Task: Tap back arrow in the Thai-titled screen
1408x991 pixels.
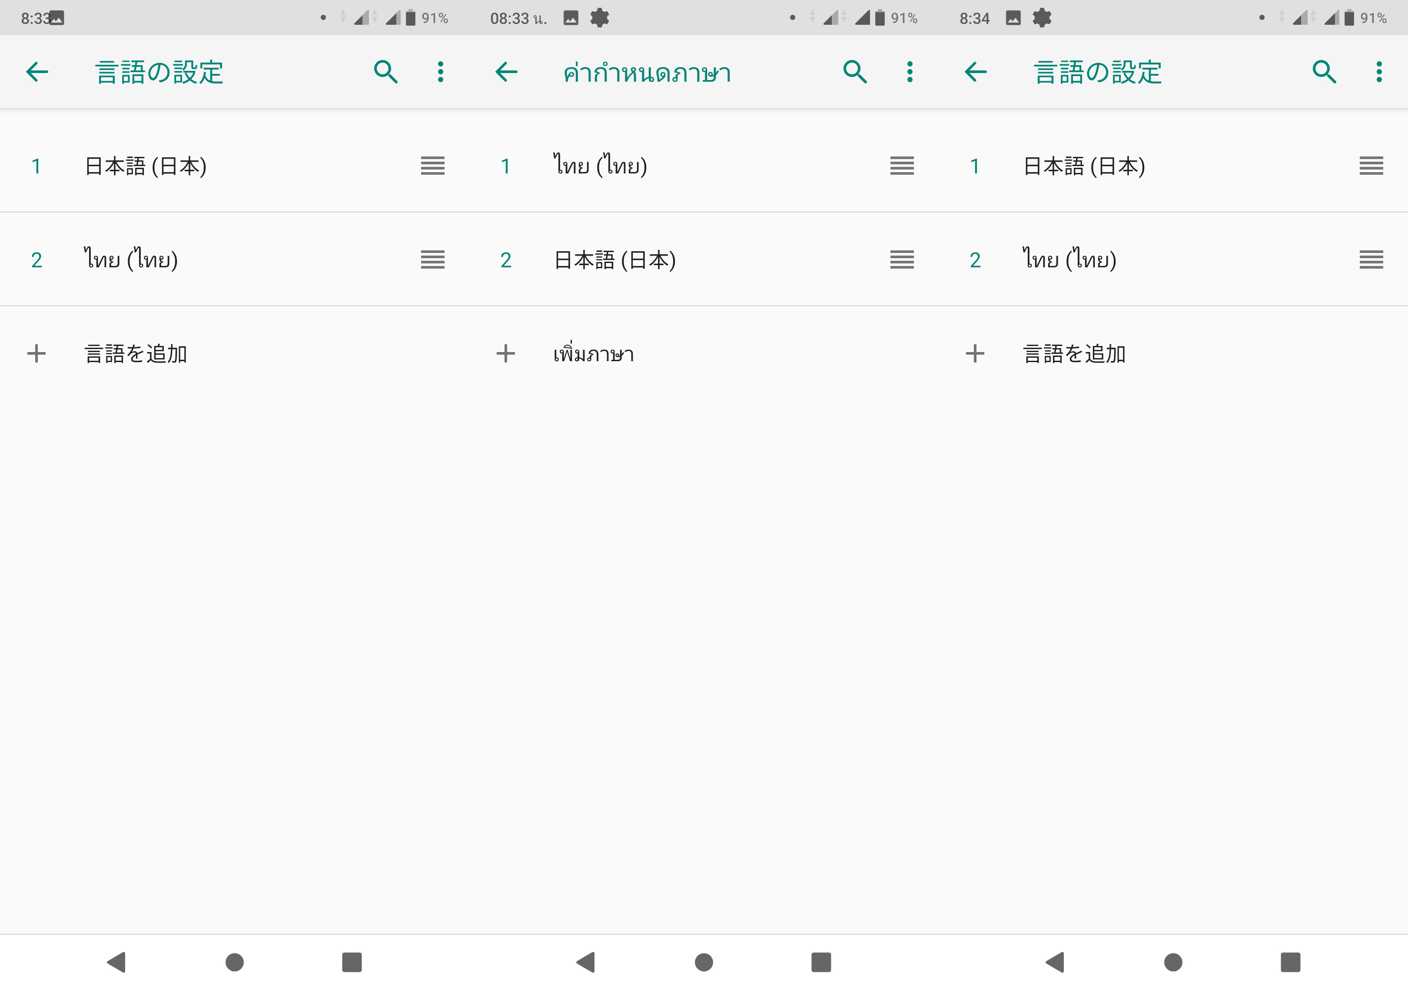Action: 507,72
